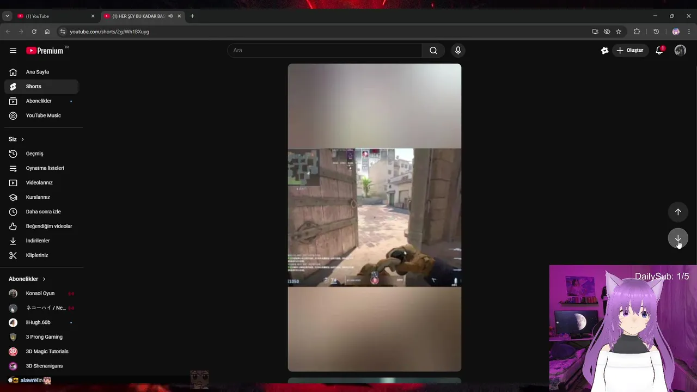Reload the page in browser toolbar
Screen dimensions: 697x392
click(34, 32)
